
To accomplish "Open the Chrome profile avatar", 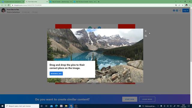I will click(x=187, y=5).
